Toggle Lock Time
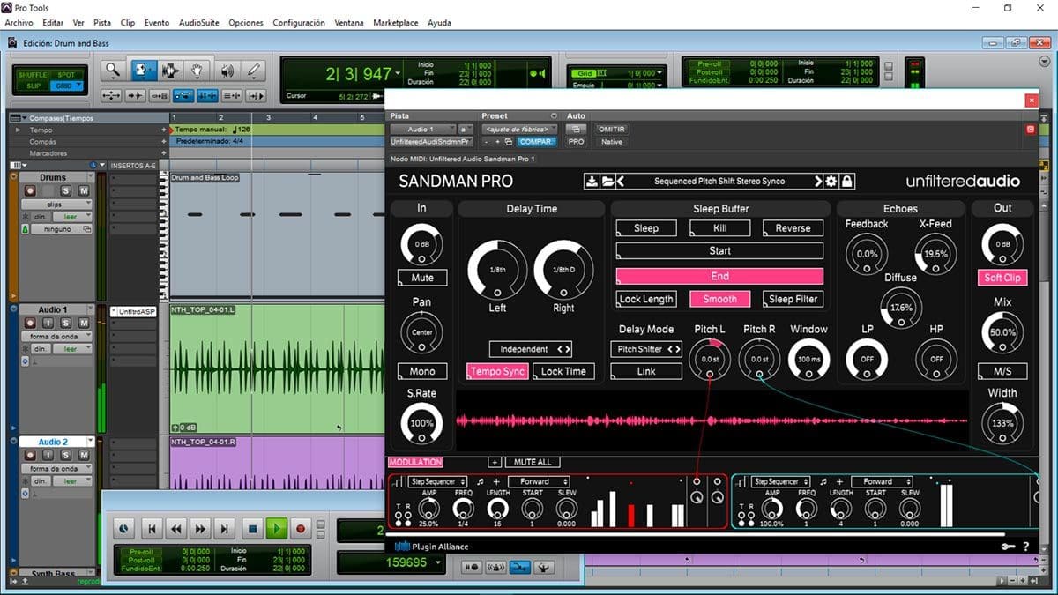1058x595 pixels. [563, 371]
